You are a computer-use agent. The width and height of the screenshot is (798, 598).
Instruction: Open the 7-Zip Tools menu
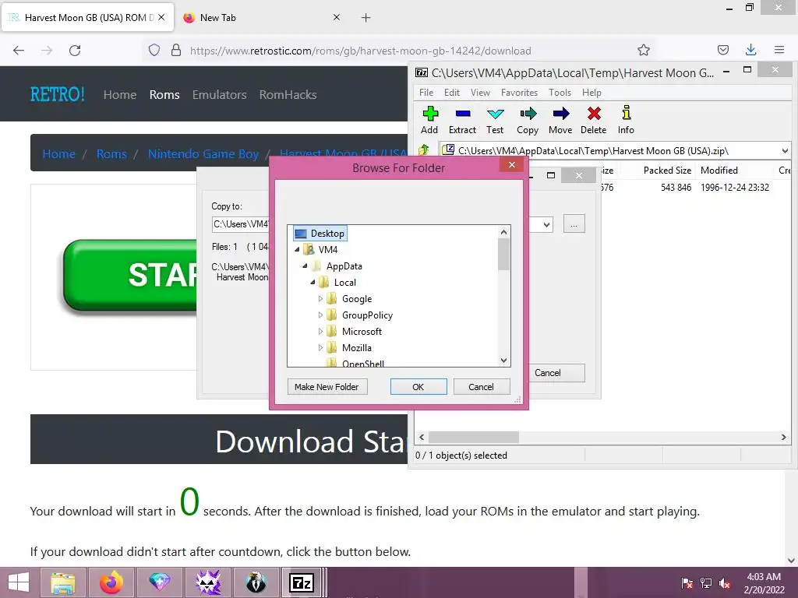[x=560, y=93]
